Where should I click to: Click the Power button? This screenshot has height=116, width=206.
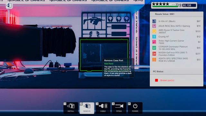[x=135, y=108]
